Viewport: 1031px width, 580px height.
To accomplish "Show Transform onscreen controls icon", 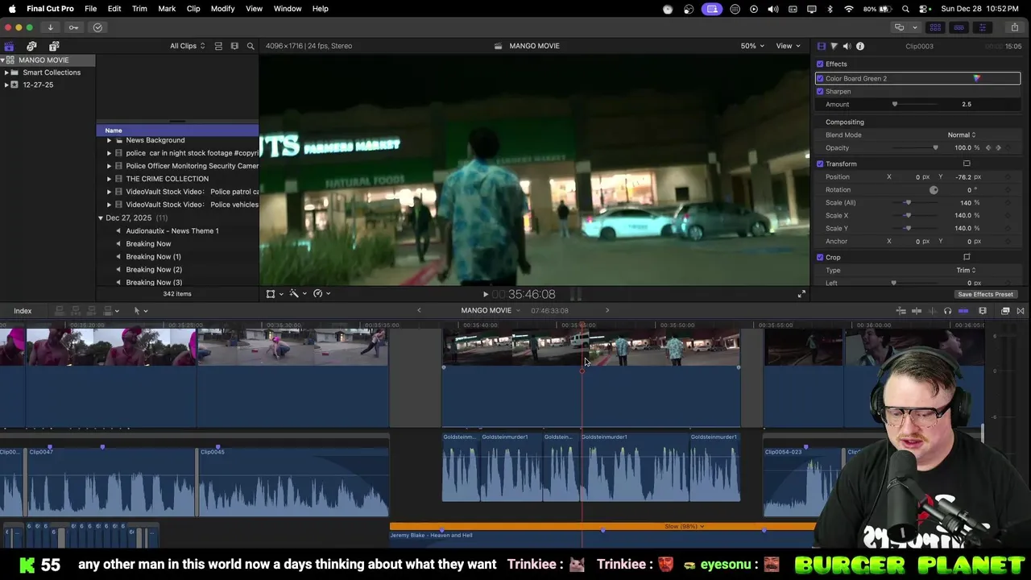I will coord(967,164).
